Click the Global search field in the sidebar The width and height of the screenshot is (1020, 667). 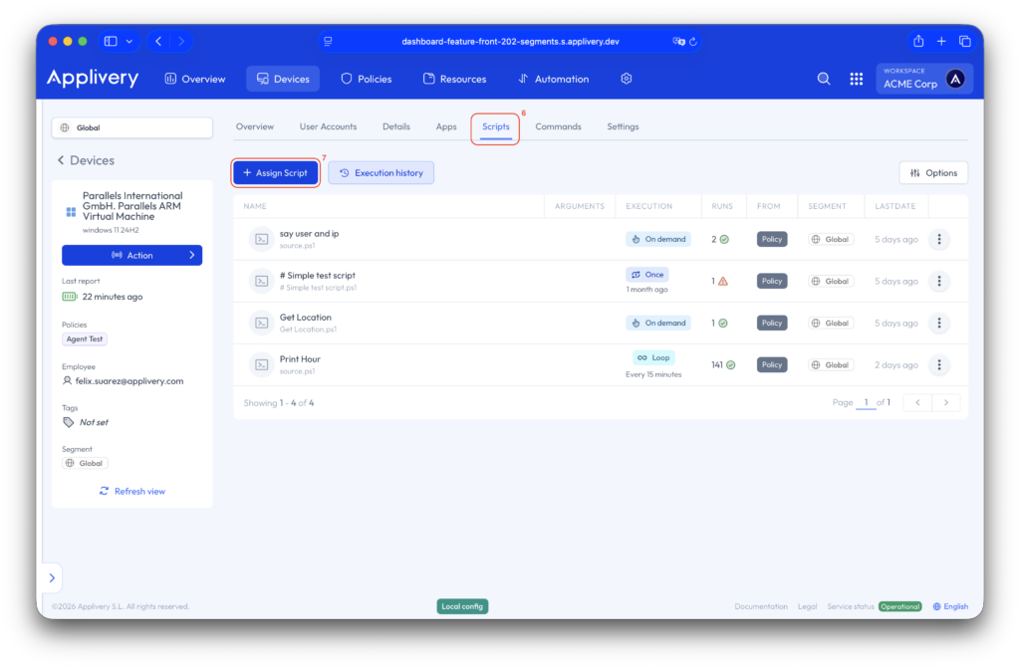click(132, 126)
